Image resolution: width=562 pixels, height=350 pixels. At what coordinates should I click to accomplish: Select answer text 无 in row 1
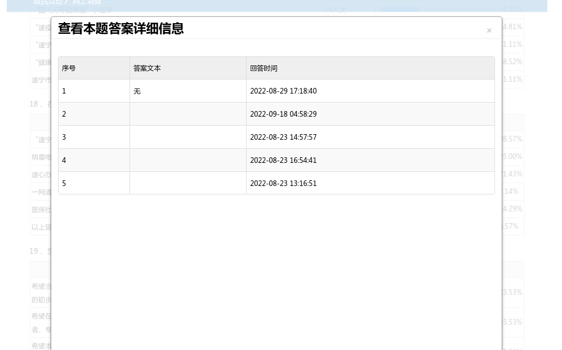tap(137, 91)
